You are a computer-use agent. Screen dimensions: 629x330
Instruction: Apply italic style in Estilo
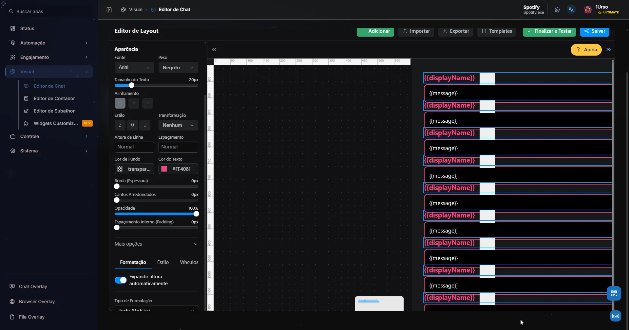click(120, 125)
